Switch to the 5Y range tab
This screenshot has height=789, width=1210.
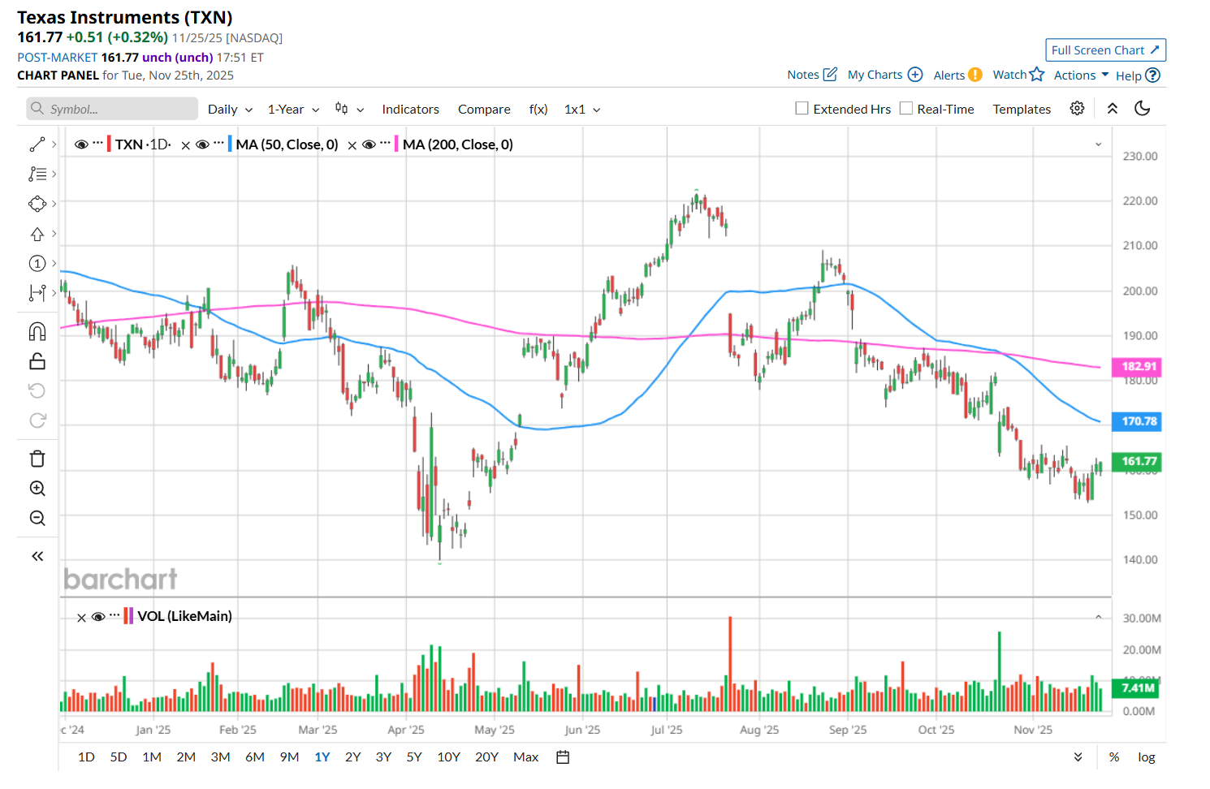pyautogui.click(x=414, y=757)
